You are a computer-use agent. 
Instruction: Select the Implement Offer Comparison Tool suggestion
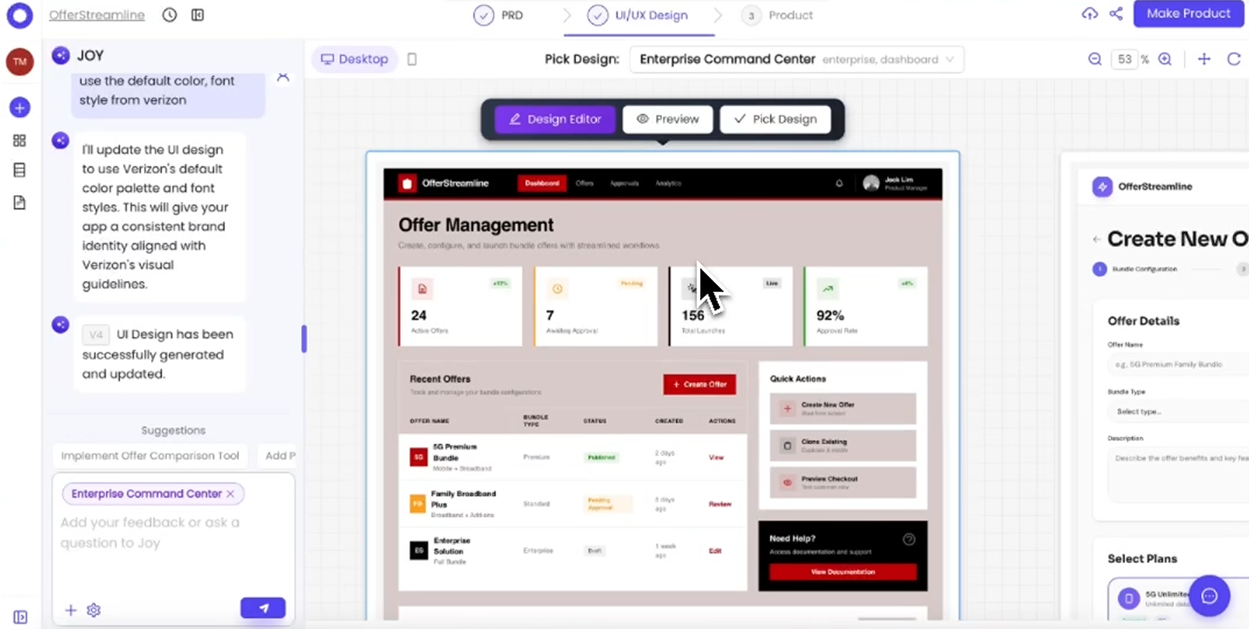(x=150, y=455)
